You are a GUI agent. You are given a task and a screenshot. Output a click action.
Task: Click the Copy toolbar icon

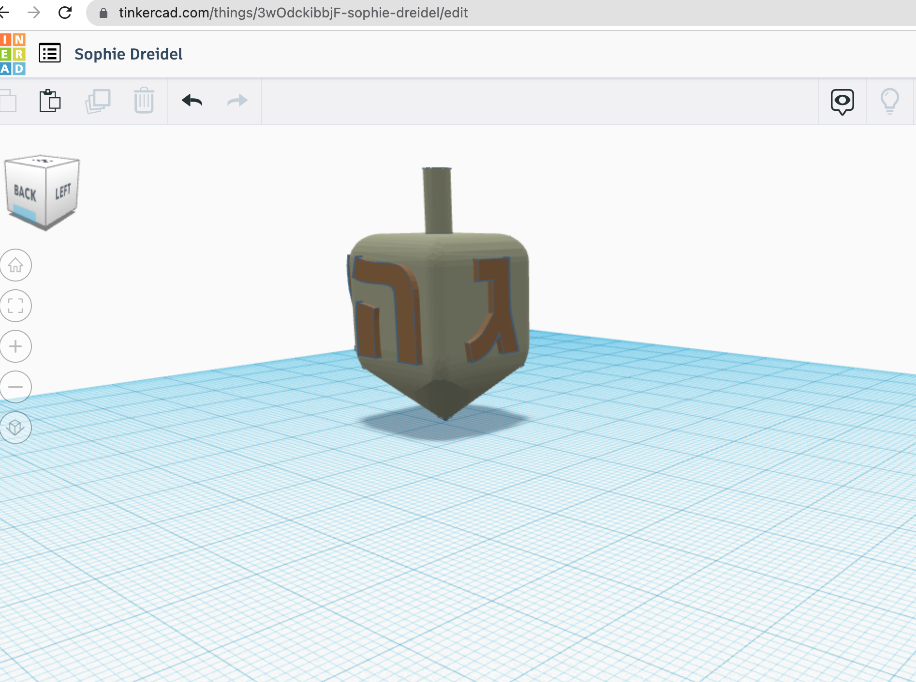[x=7, y=101]
